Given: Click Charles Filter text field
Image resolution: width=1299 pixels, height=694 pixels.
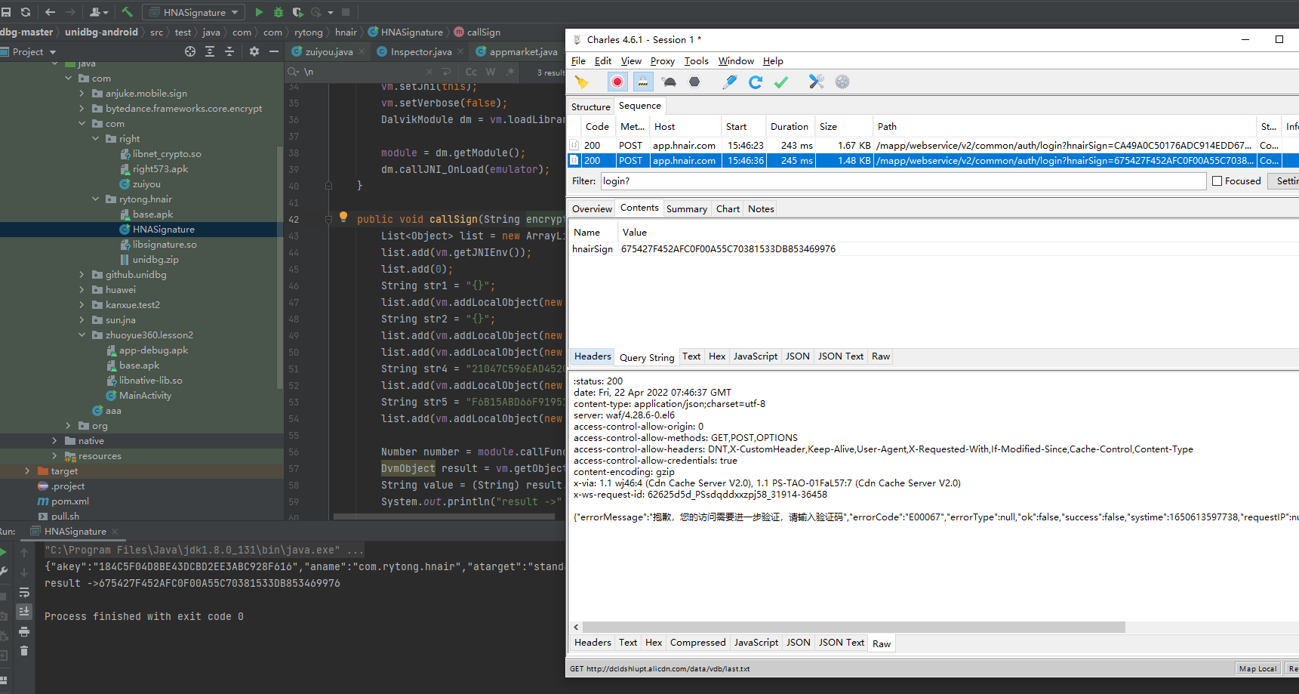Looking at the screenshot, I should click(x=903, y=181).
